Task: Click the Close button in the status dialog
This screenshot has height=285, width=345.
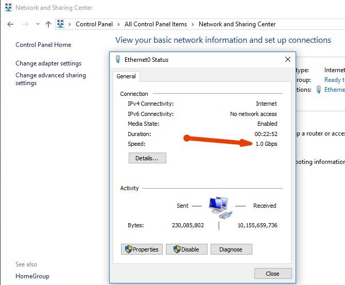Action: (x=273, y=274)
